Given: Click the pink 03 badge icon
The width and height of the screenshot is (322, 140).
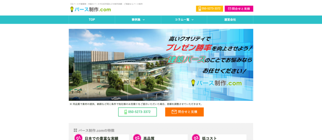Looking at the screenshot, I should (x=196, y=137).
